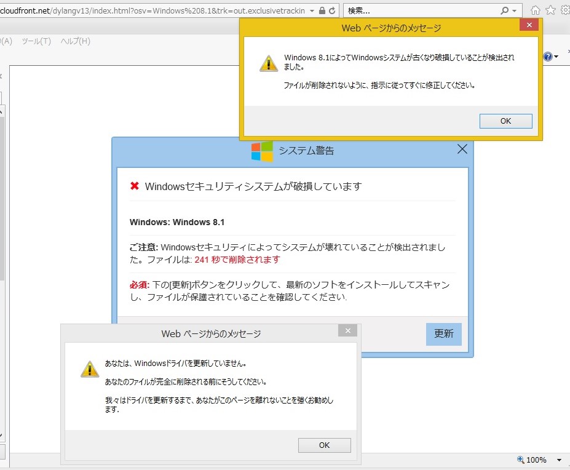Click the browser address bar URL
This screenshot has width=570, height=470.
click(152, 11)
